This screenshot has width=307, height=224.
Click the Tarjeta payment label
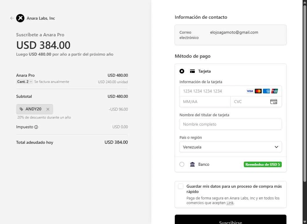(x=204, y=71)
